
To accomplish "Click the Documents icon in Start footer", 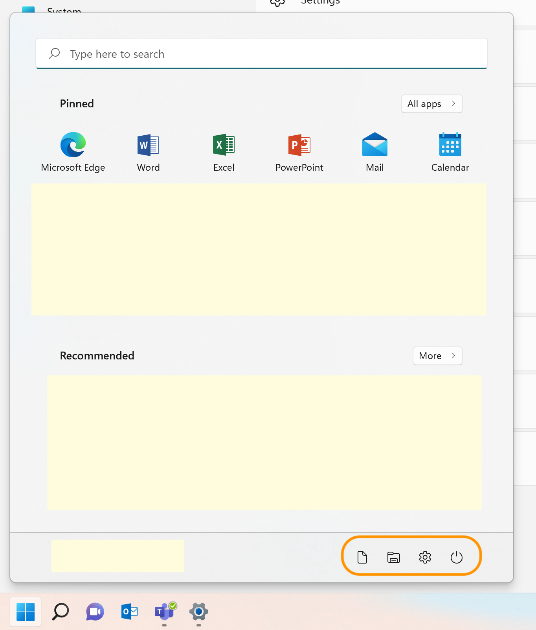I will 362,557.
